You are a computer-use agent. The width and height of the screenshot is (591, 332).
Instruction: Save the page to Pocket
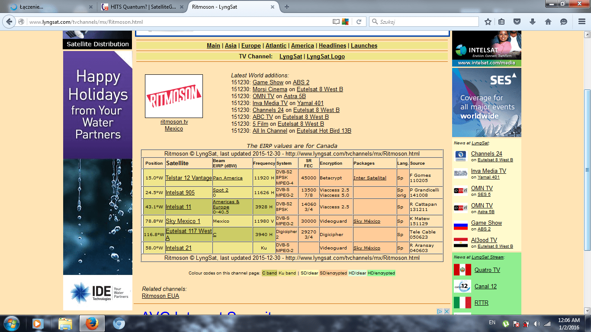[517, 22]
